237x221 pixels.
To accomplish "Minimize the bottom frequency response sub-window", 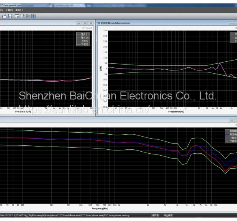I will pyautogui.click(x=232, y=120).
